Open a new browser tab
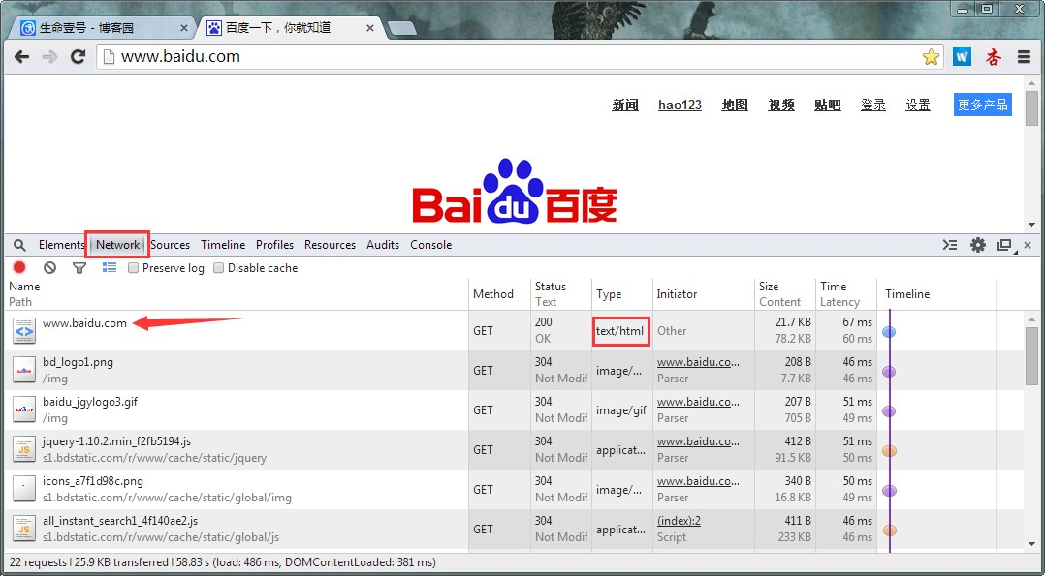This screenshot has height=576, width=1045. point(402,29)
